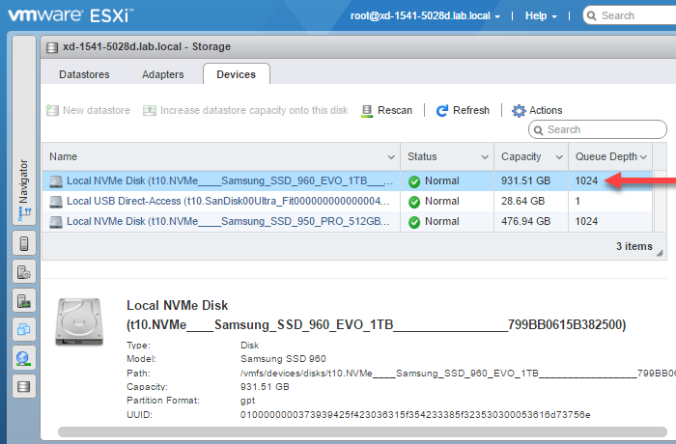Click queue depth 1024 of 950 PRO row
This screenshot has height=444, width=676.
(586, 222)
